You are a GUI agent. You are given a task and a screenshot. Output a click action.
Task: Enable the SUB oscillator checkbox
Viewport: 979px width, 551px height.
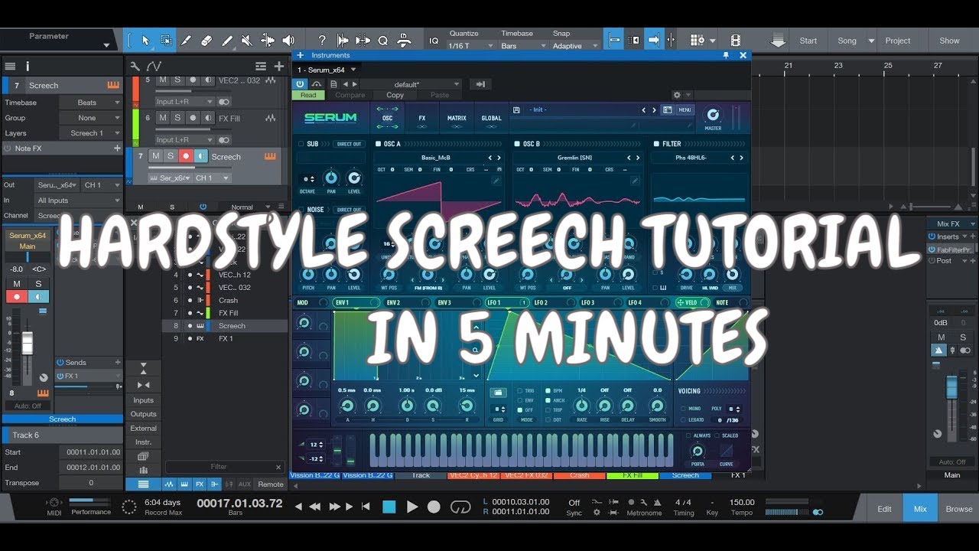point(301,144)
